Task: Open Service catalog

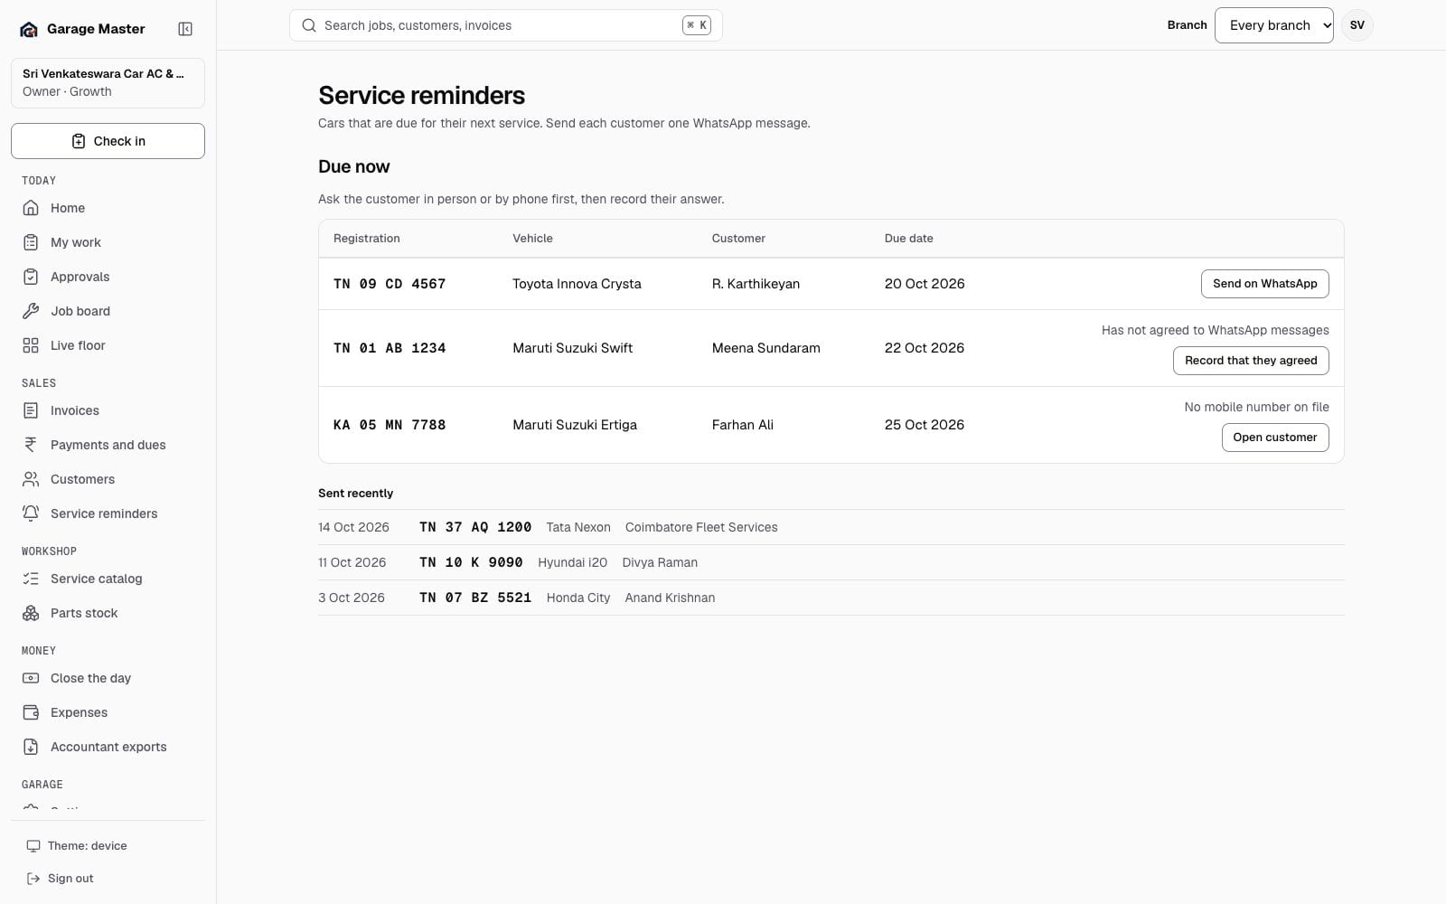Action: (x=108, y=579)
